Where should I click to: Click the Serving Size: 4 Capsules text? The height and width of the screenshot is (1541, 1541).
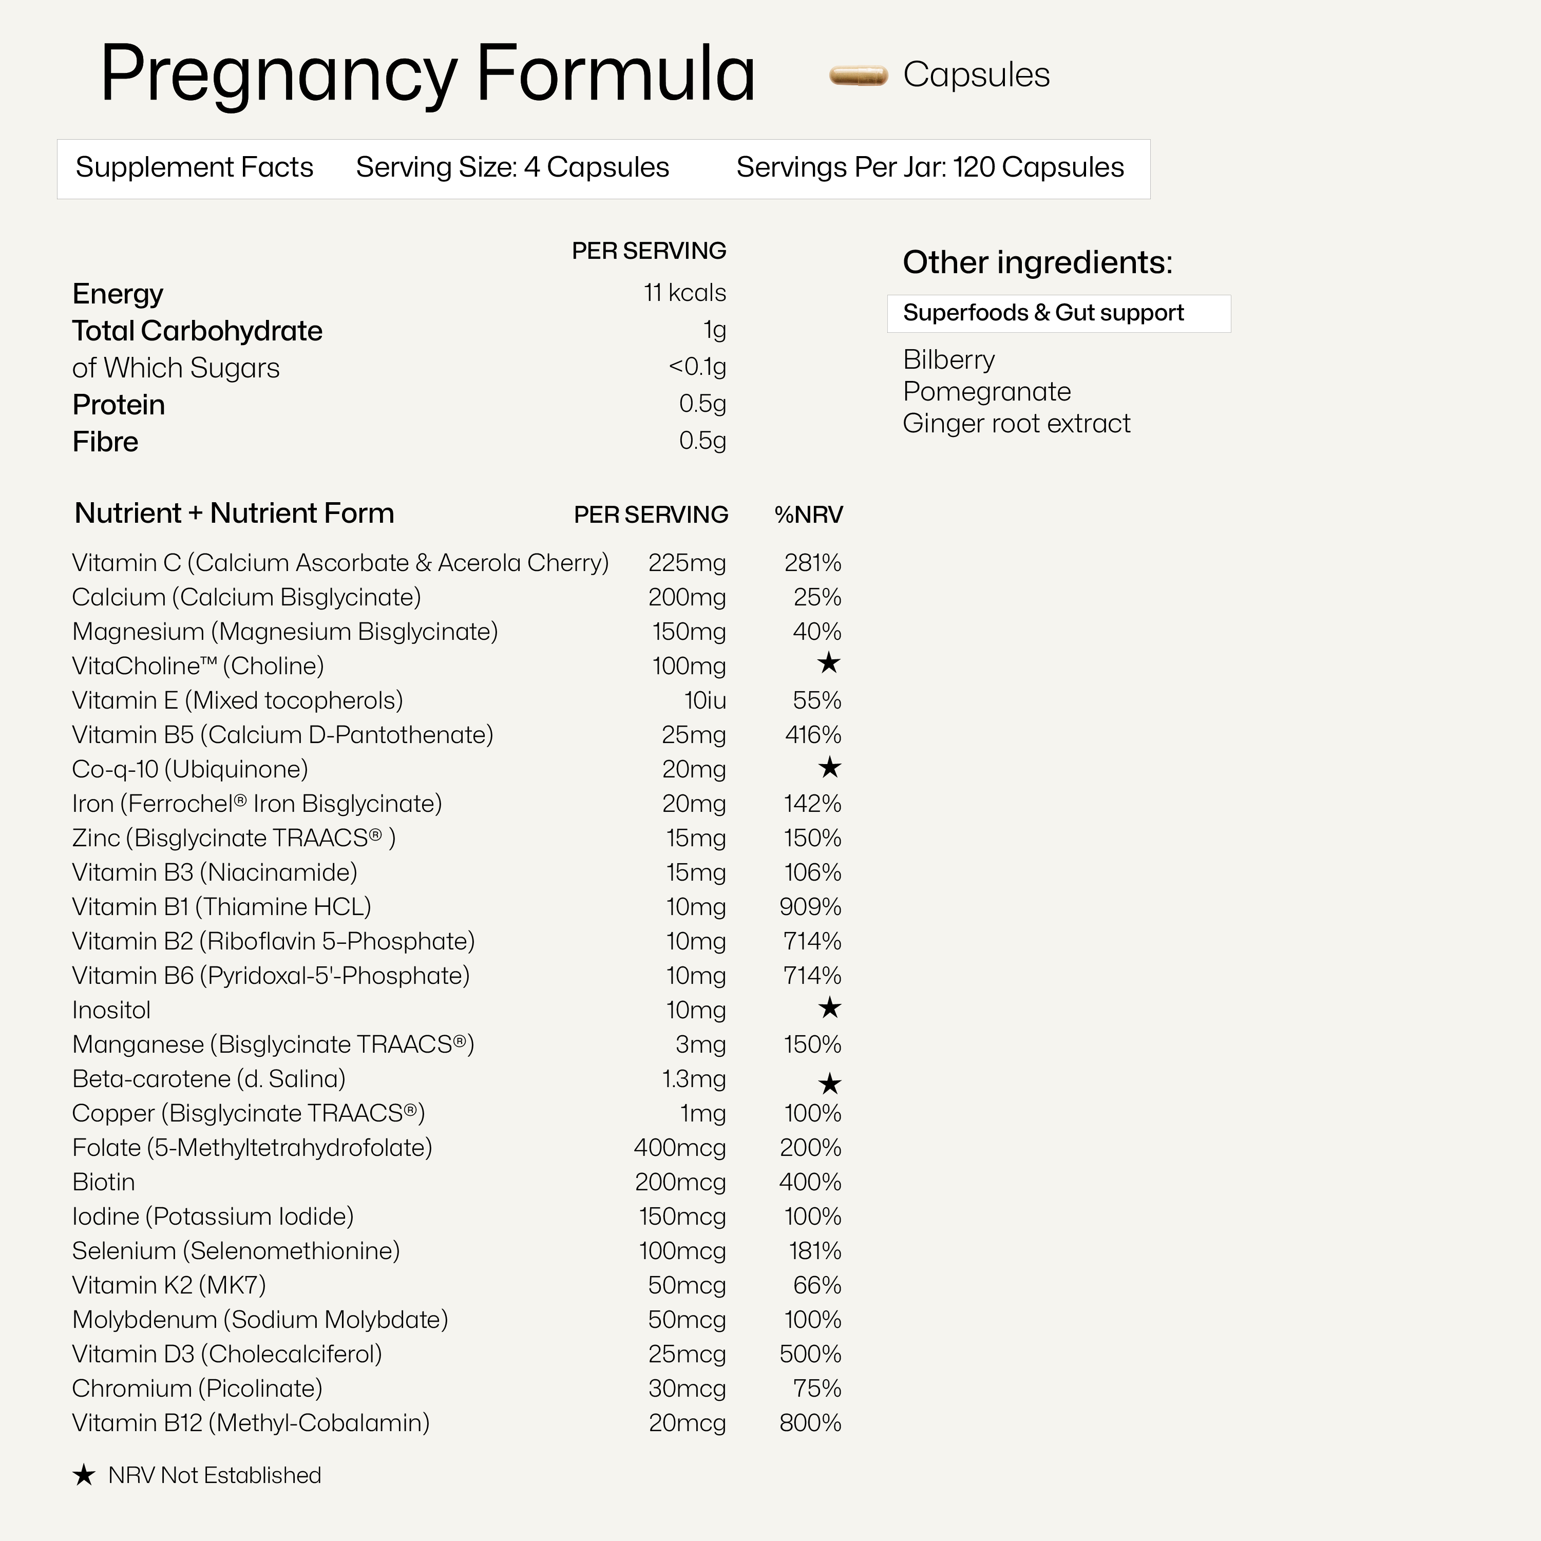click(512, 167)
